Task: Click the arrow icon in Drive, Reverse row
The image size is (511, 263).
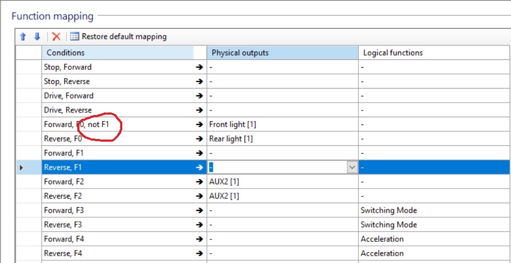Action: (199, 110)
